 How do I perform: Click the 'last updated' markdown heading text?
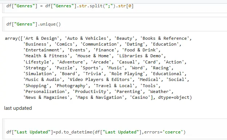tap(18, 108)
